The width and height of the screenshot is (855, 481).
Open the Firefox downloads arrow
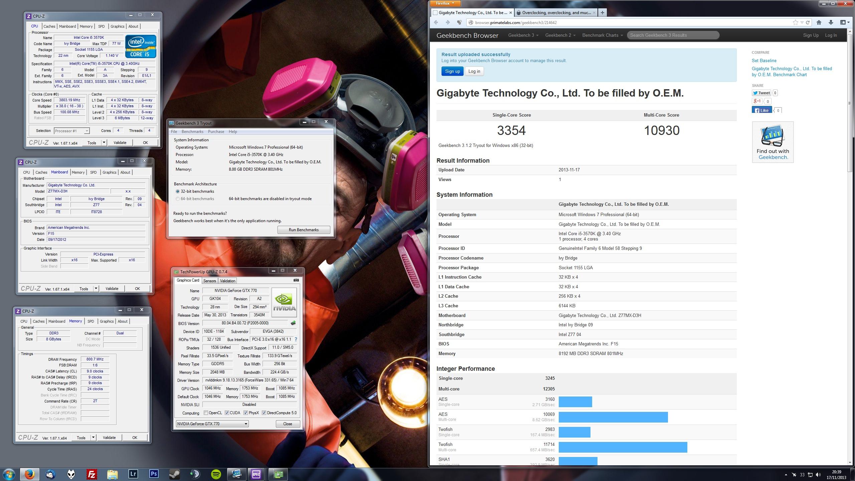coord(831,22)
